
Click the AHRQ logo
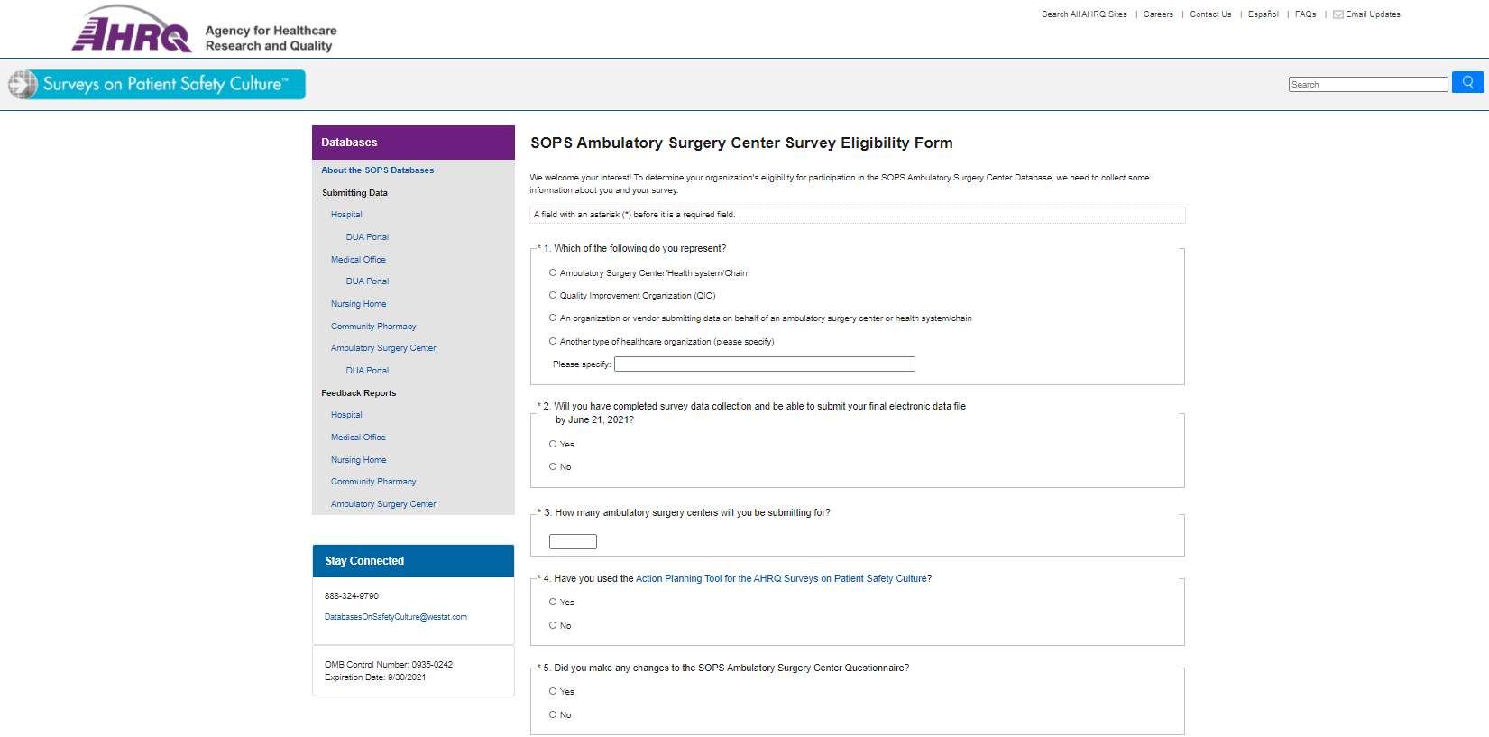coord(132,32)
